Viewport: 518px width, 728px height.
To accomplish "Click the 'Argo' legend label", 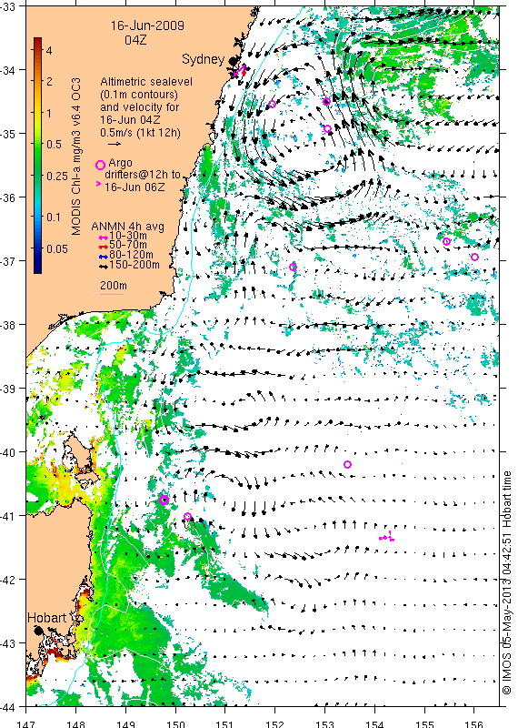I will click(120, 163).
